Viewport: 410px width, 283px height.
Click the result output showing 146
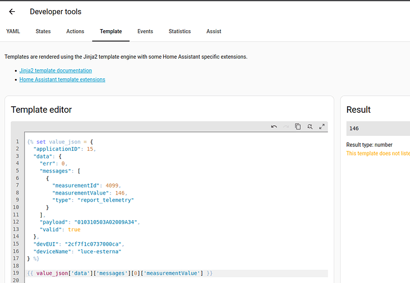click(x=378, y=128)
